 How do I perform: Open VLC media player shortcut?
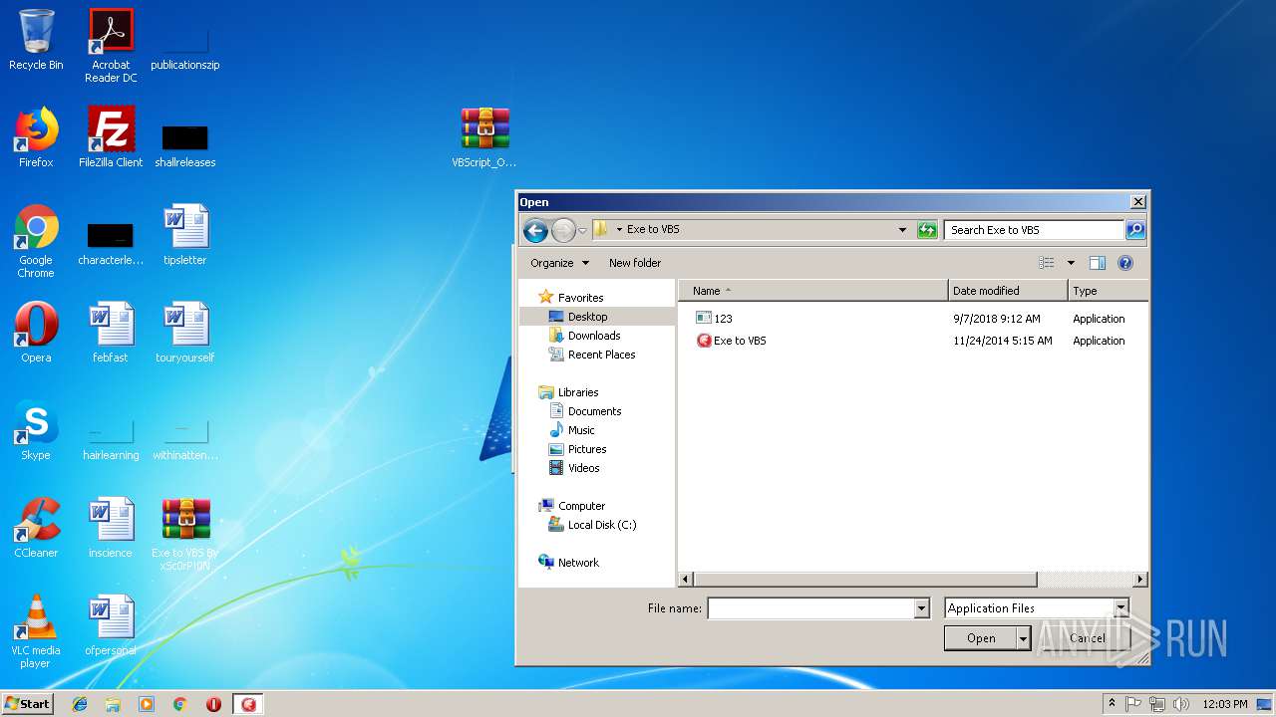[36, 631]
